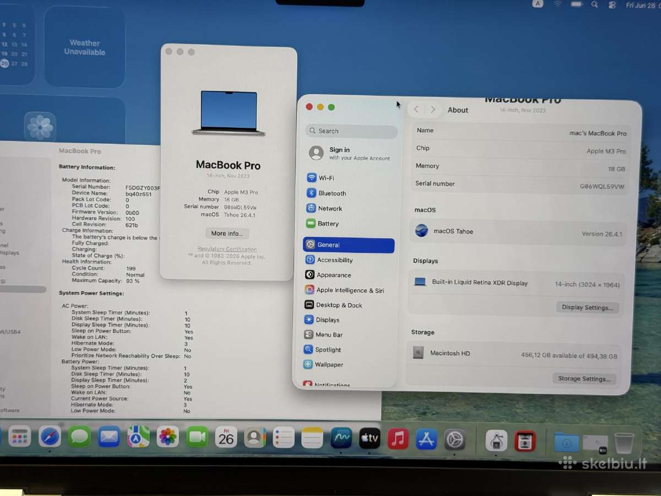
Task: Click the Weather Unavailable desktop widget
Action: (x=84, y=47)
